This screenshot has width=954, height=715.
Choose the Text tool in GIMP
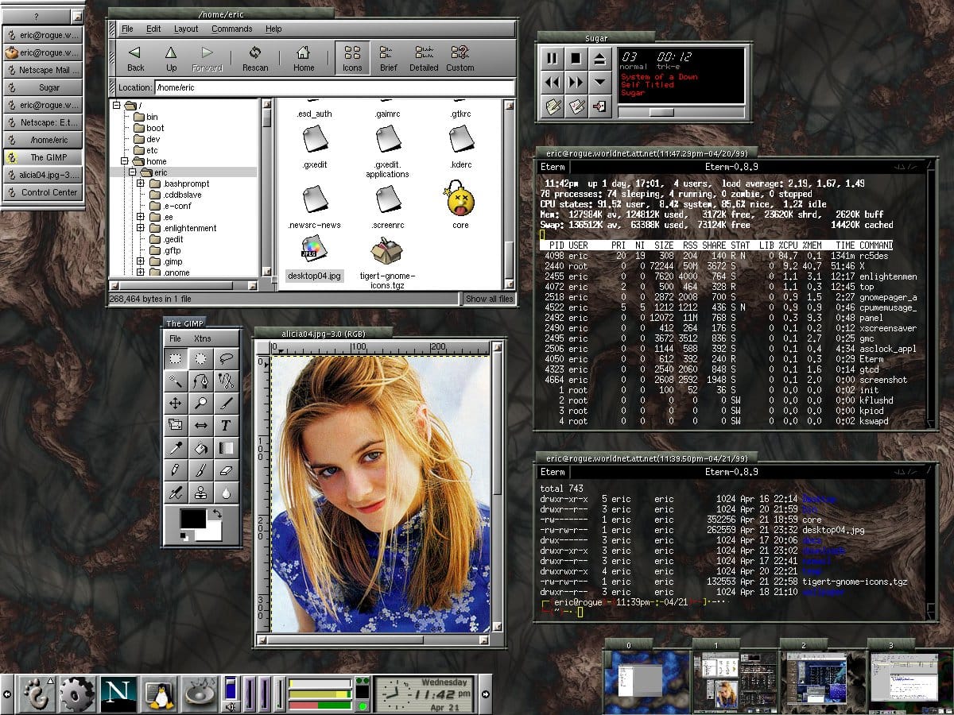pos(227,426)
